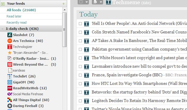
Task: Click the Techmeme icon beside the France, Spain article
Action: coord(87,75)
